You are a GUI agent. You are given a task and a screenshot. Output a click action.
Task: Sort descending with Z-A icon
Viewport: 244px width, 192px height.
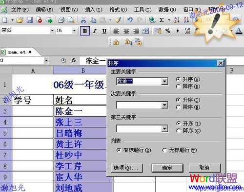(186, 20)
